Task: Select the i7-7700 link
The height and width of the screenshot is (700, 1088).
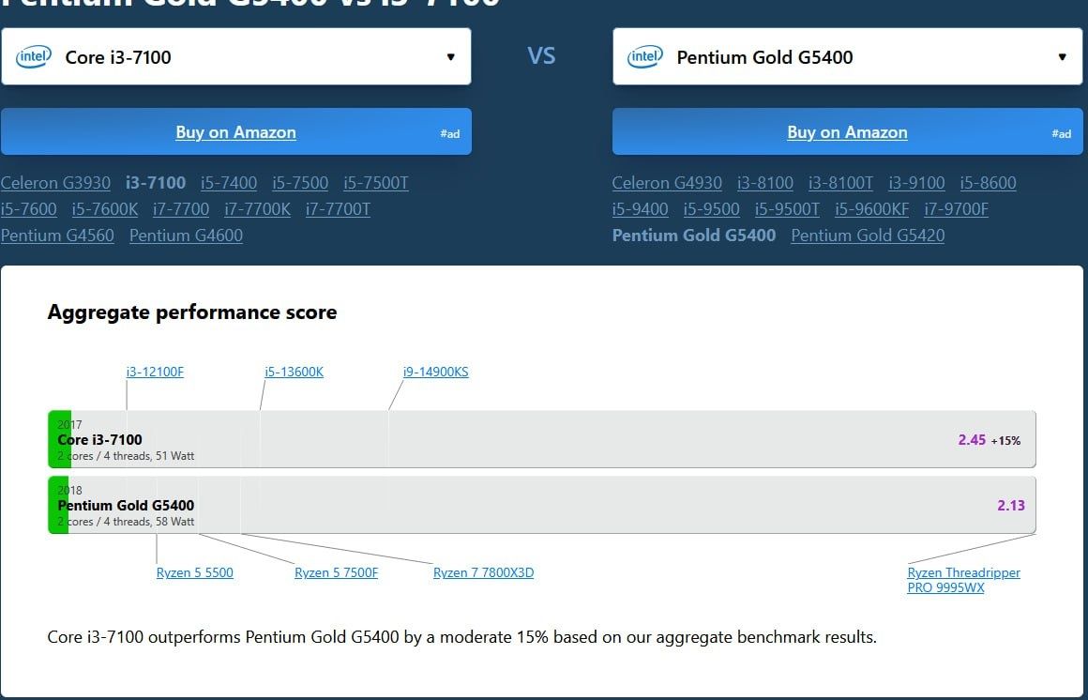Action: pos(181,209)
